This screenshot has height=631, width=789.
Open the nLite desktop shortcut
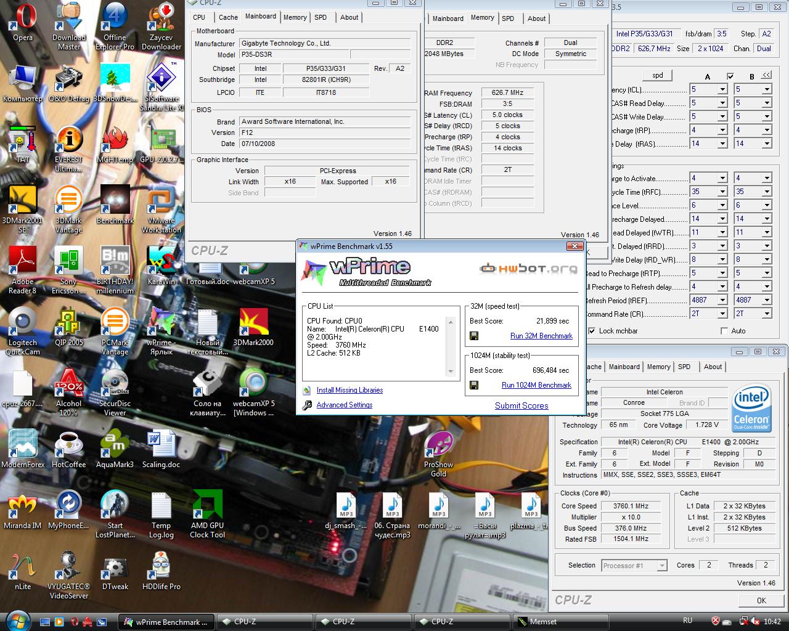coord(23,571)
